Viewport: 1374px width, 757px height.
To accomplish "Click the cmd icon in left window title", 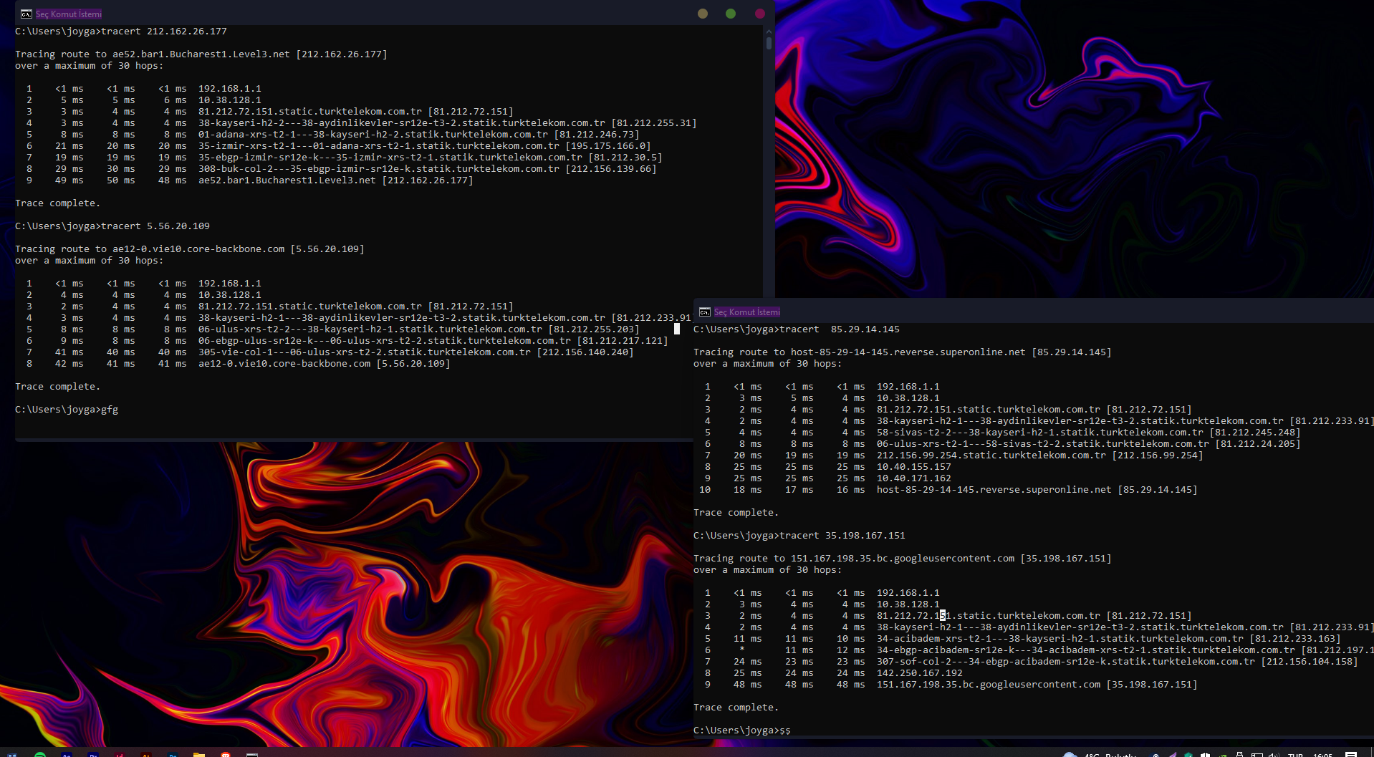I will click(27, 14).
